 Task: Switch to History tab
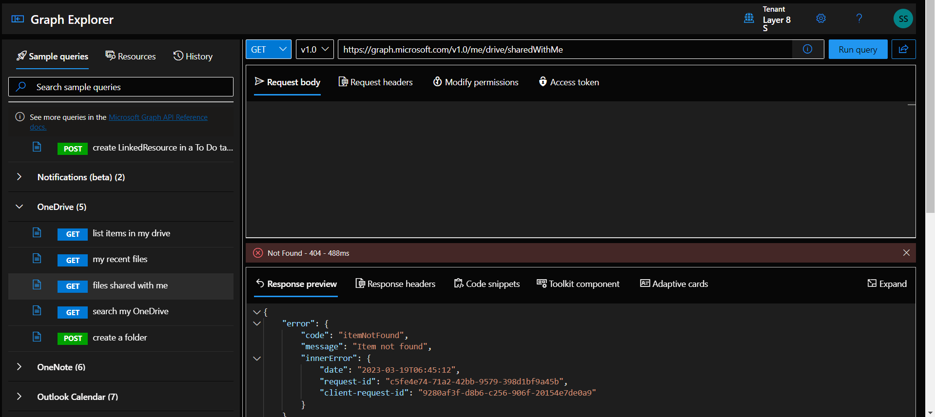coord(193,57)
